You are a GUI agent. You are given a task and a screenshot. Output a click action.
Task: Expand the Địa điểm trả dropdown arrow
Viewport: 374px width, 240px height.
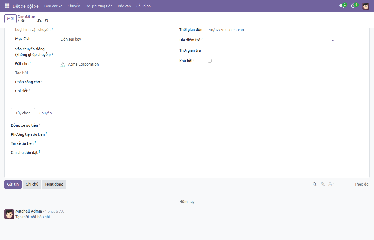pyautogui.click(x=333, y=41)
